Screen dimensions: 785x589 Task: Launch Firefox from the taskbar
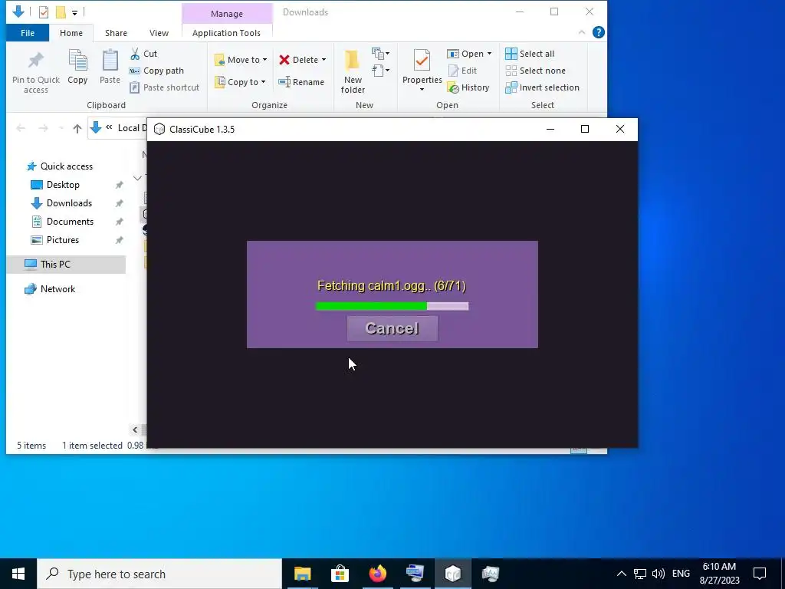point(377,574)
